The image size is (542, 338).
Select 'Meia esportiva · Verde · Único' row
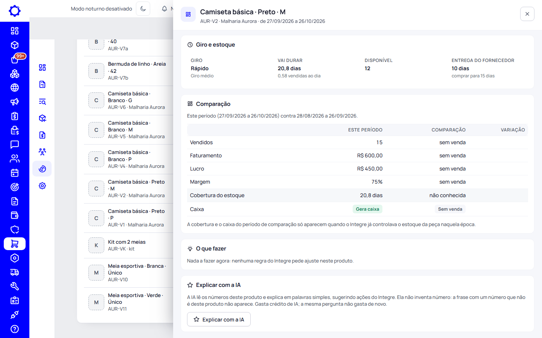tap(128, 302)
